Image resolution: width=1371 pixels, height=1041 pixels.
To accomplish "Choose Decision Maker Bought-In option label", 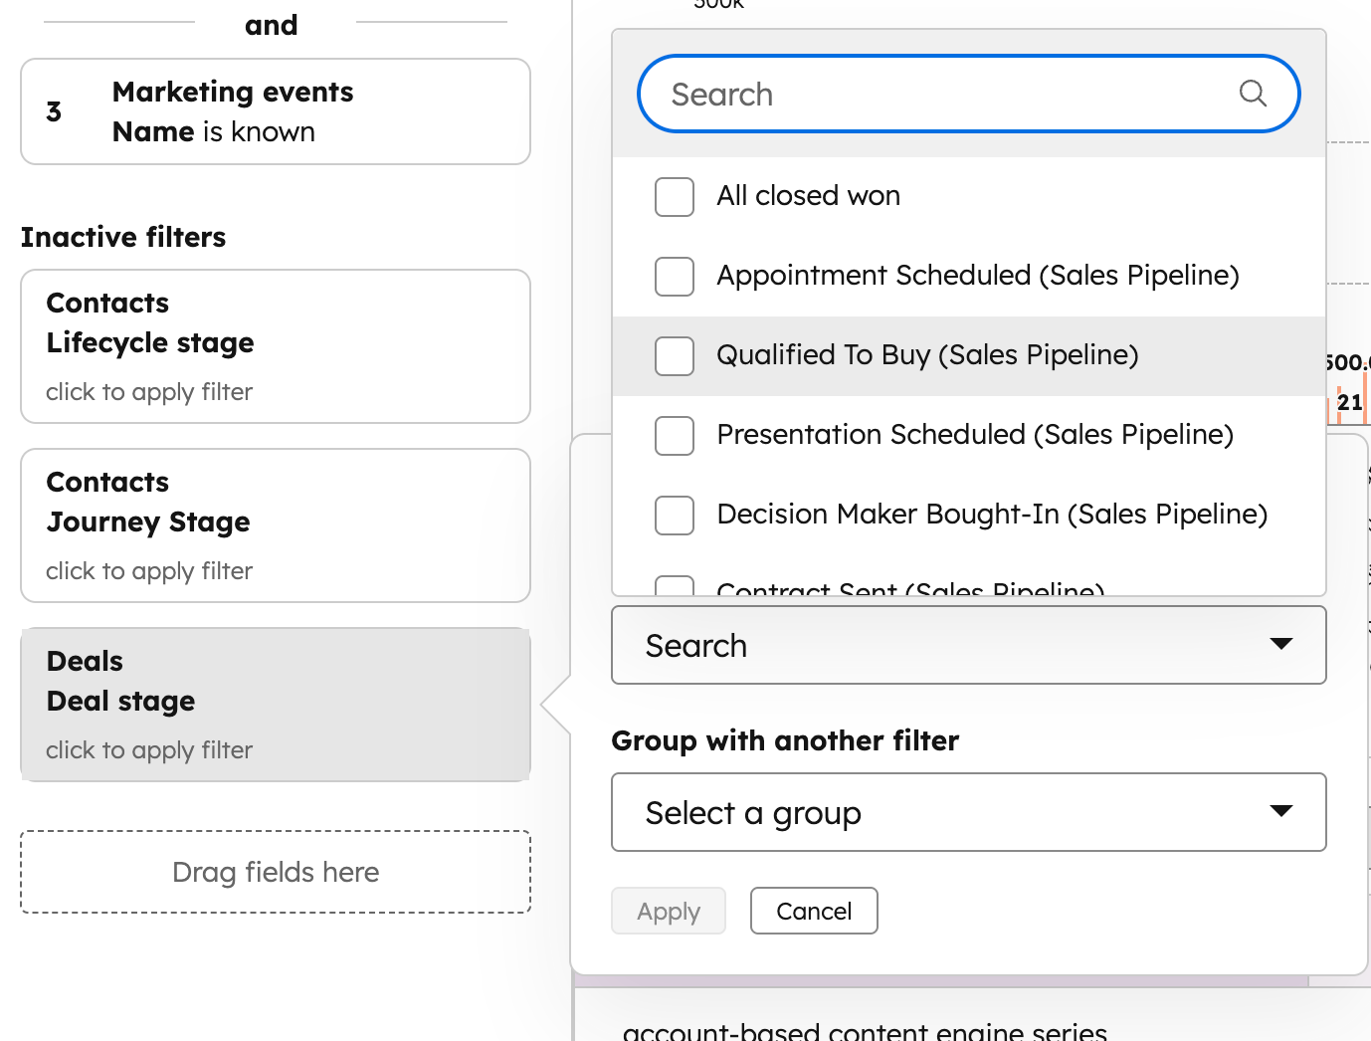I will point(992,515).
